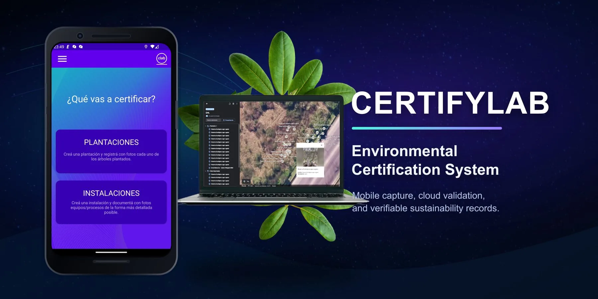Image resolution: width=598 pixels, height=299 pixels.
Task: Click the trash delete icon in the laptop sidebar header
Action: pyautogui.click(x=233, y=104)
